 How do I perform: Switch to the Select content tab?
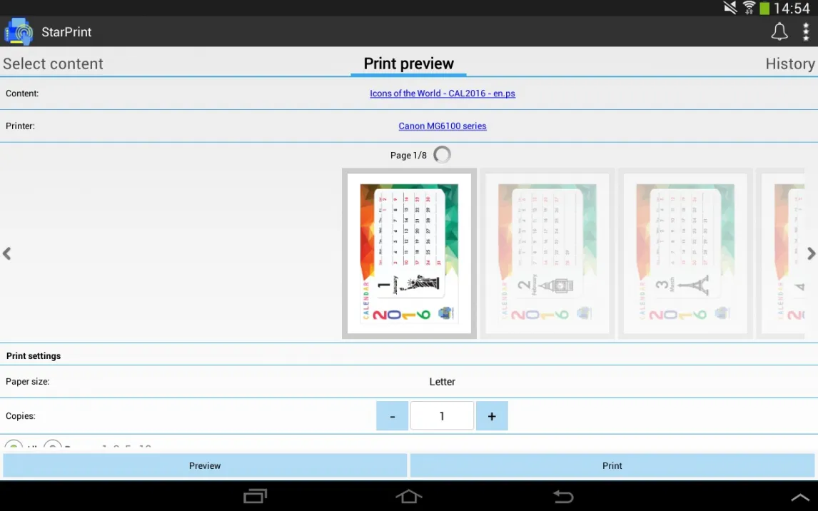54,64
